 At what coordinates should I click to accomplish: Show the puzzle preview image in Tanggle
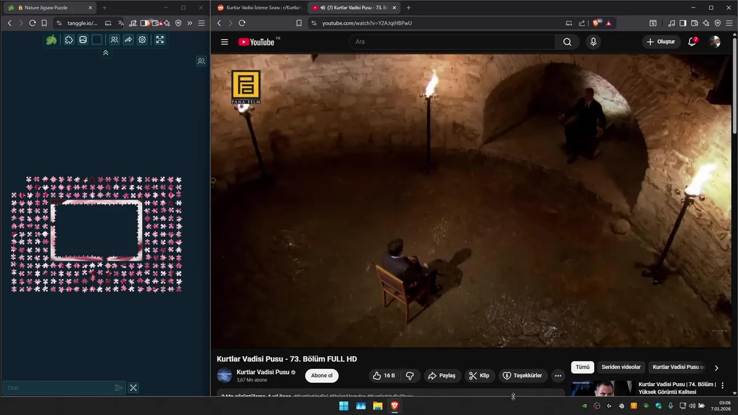83,40
